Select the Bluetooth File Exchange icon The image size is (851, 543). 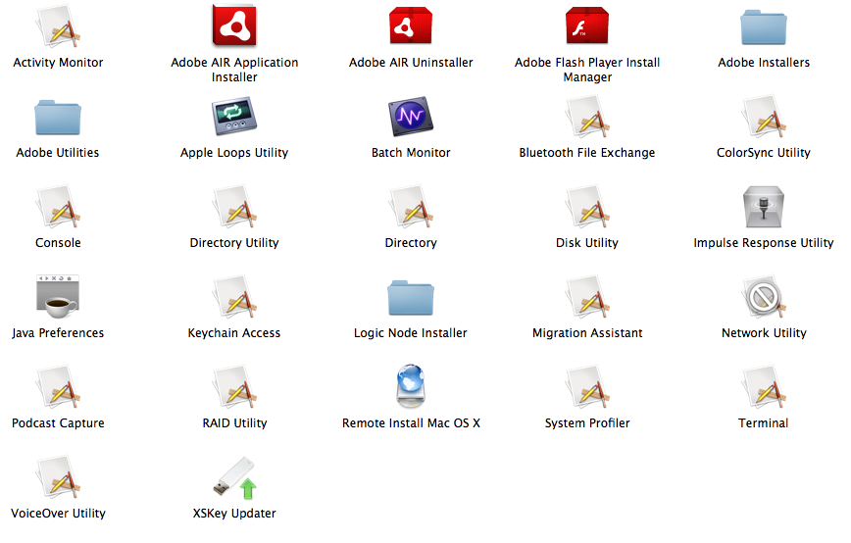coord(587,116)
